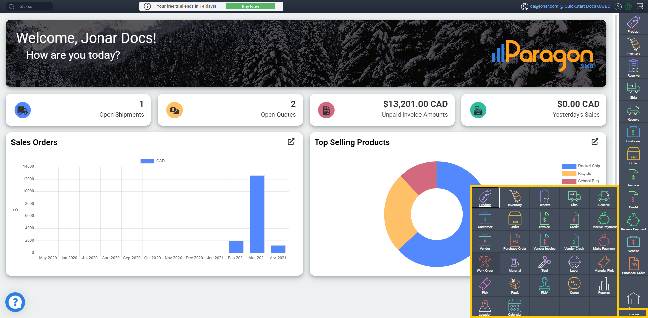Open the Work Order module
This screenshot has height=318, width=648.
pos(485,263)
